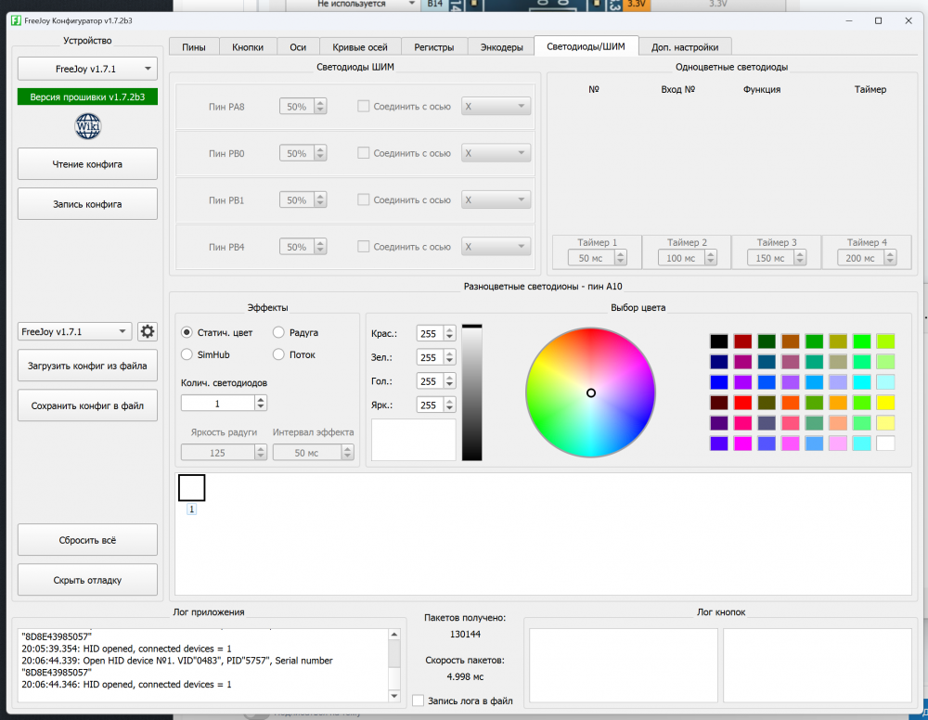Click the FreeJoy logo in title bar
928x720 pixels.
click(16, 19)
